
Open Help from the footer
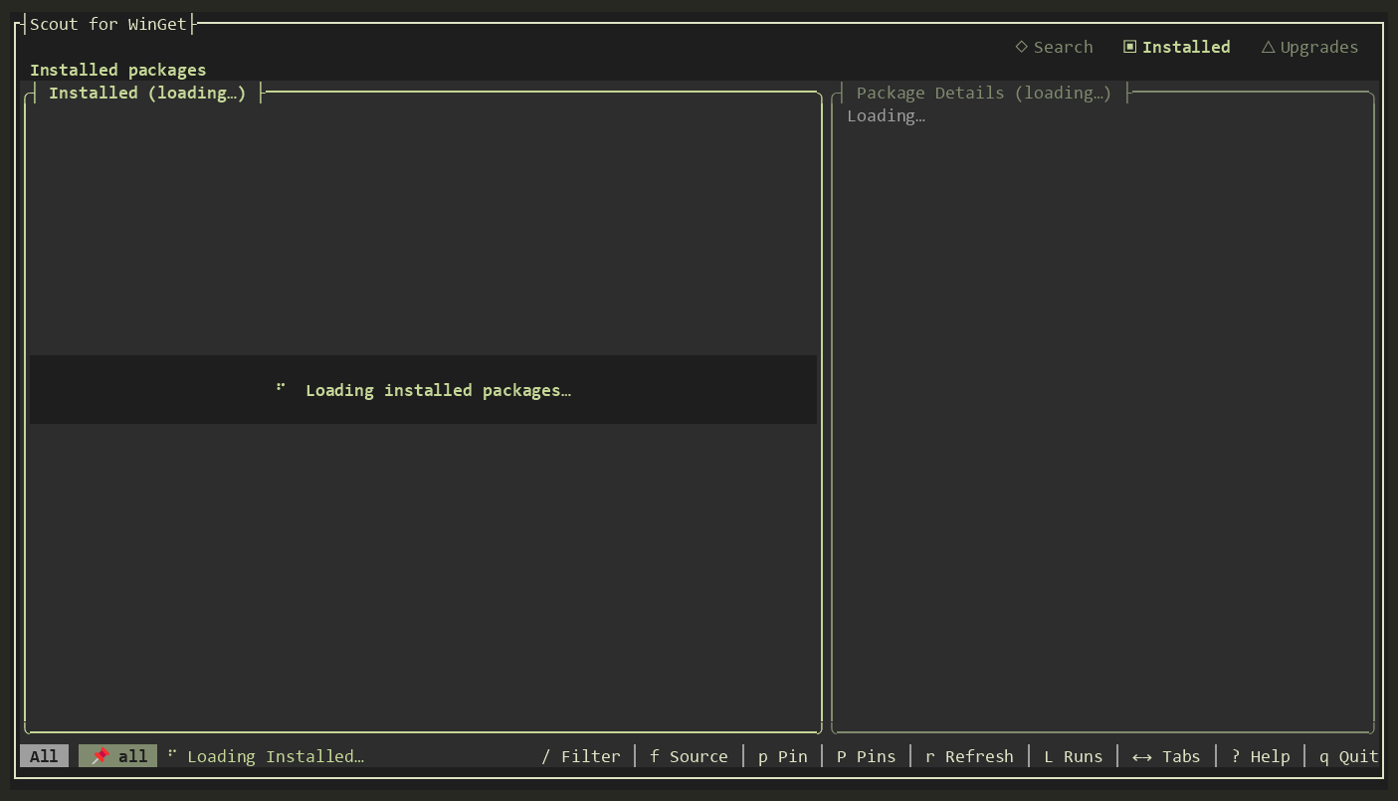[x=1260, y=756]
